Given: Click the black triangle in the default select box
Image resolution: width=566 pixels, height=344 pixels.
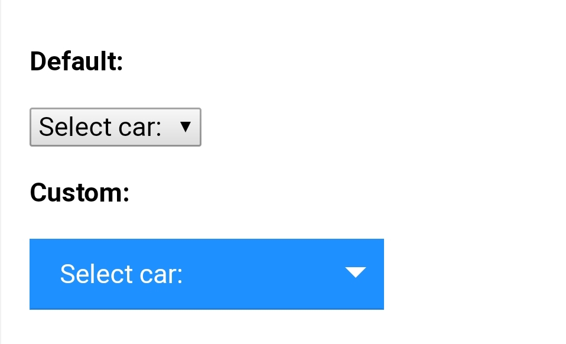Looking at the screenshot, I should [x=186, y=126].
